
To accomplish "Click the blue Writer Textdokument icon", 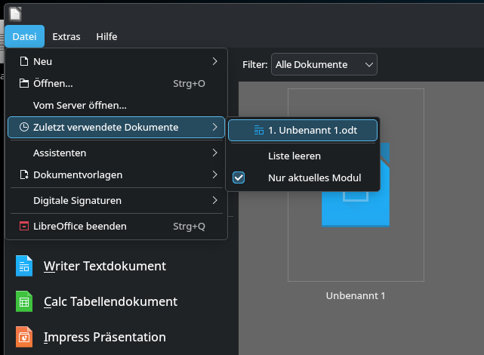I will (24, 266).
